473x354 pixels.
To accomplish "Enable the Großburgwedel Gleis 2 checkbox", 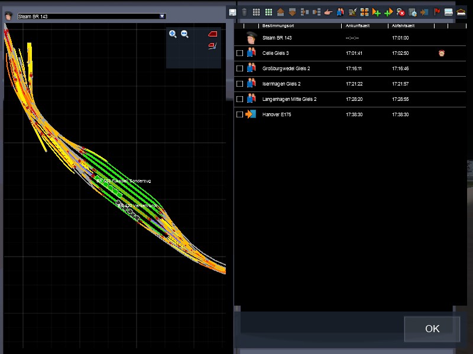I will click(239, 68).
